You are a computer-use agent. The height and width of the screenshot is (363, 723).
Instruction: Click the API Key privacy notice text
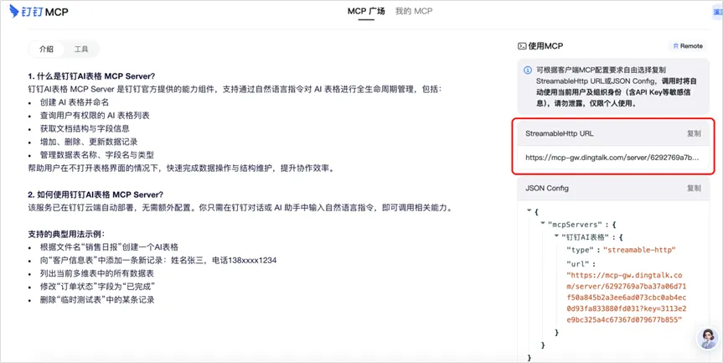pyautogui.click(x=617, y=86)
